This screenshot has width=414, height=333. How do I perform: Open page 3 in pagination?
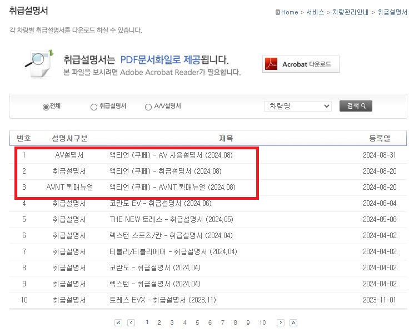pos(172,322)
